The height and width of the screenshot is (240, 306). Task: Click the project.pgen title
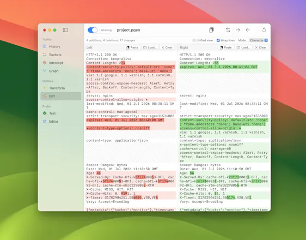[128, 30]
